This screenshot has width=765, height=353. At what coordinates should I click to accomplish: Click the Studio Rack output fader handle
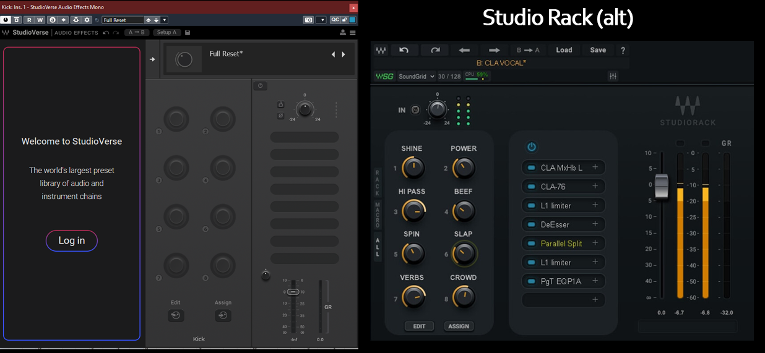[662, 187]
